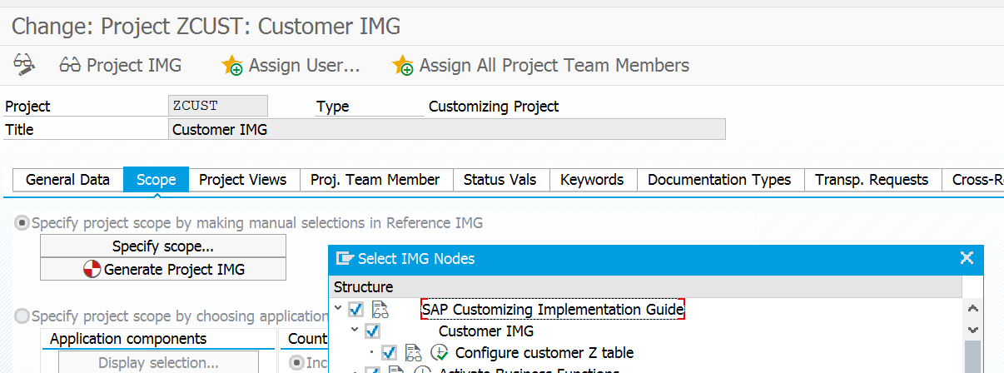Image resolution: width=1004 pixels, height=373 pixels.
Task: Switch to the Keywords tab
Action: click(592, 180)
